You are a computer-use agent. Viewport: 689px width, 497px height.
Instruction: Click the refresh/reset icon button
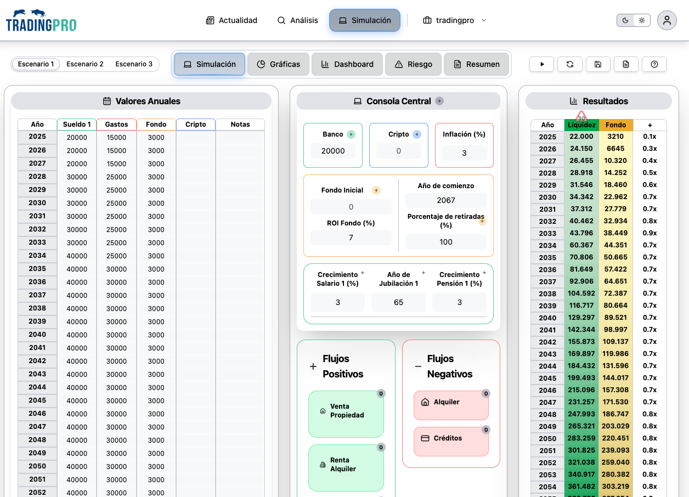tap(570, 64)
